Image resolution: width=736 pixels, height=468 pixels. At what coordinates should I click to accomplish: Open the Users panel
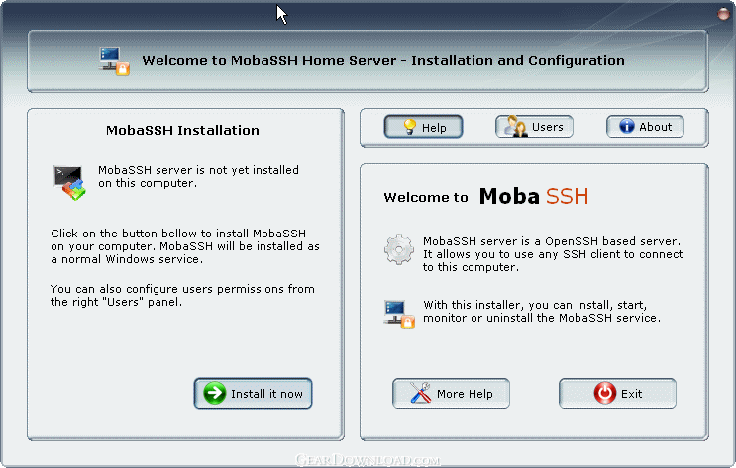click(x=534, y=127)
